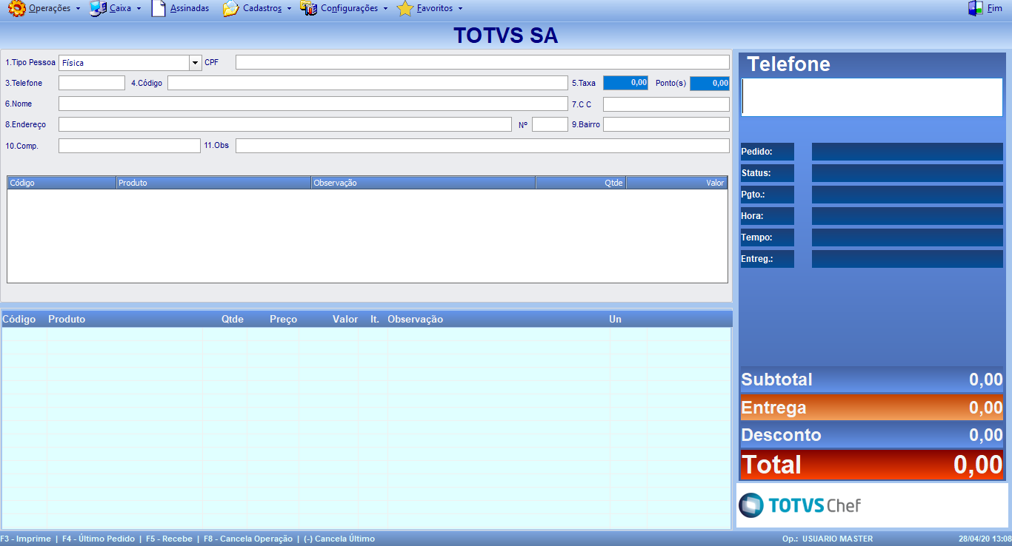
Task: Click the Caixa cash register icon
Action: 99,9
